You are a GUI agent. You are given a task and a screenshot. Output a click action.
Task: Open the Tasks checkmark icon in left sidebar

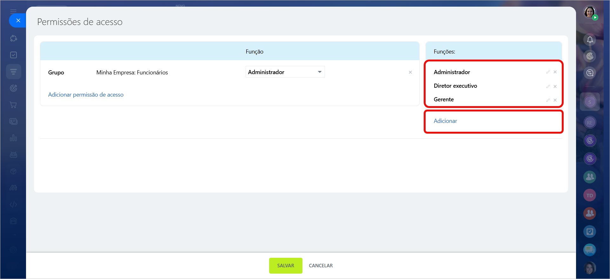pyautogui.click(x=13, y=55)
